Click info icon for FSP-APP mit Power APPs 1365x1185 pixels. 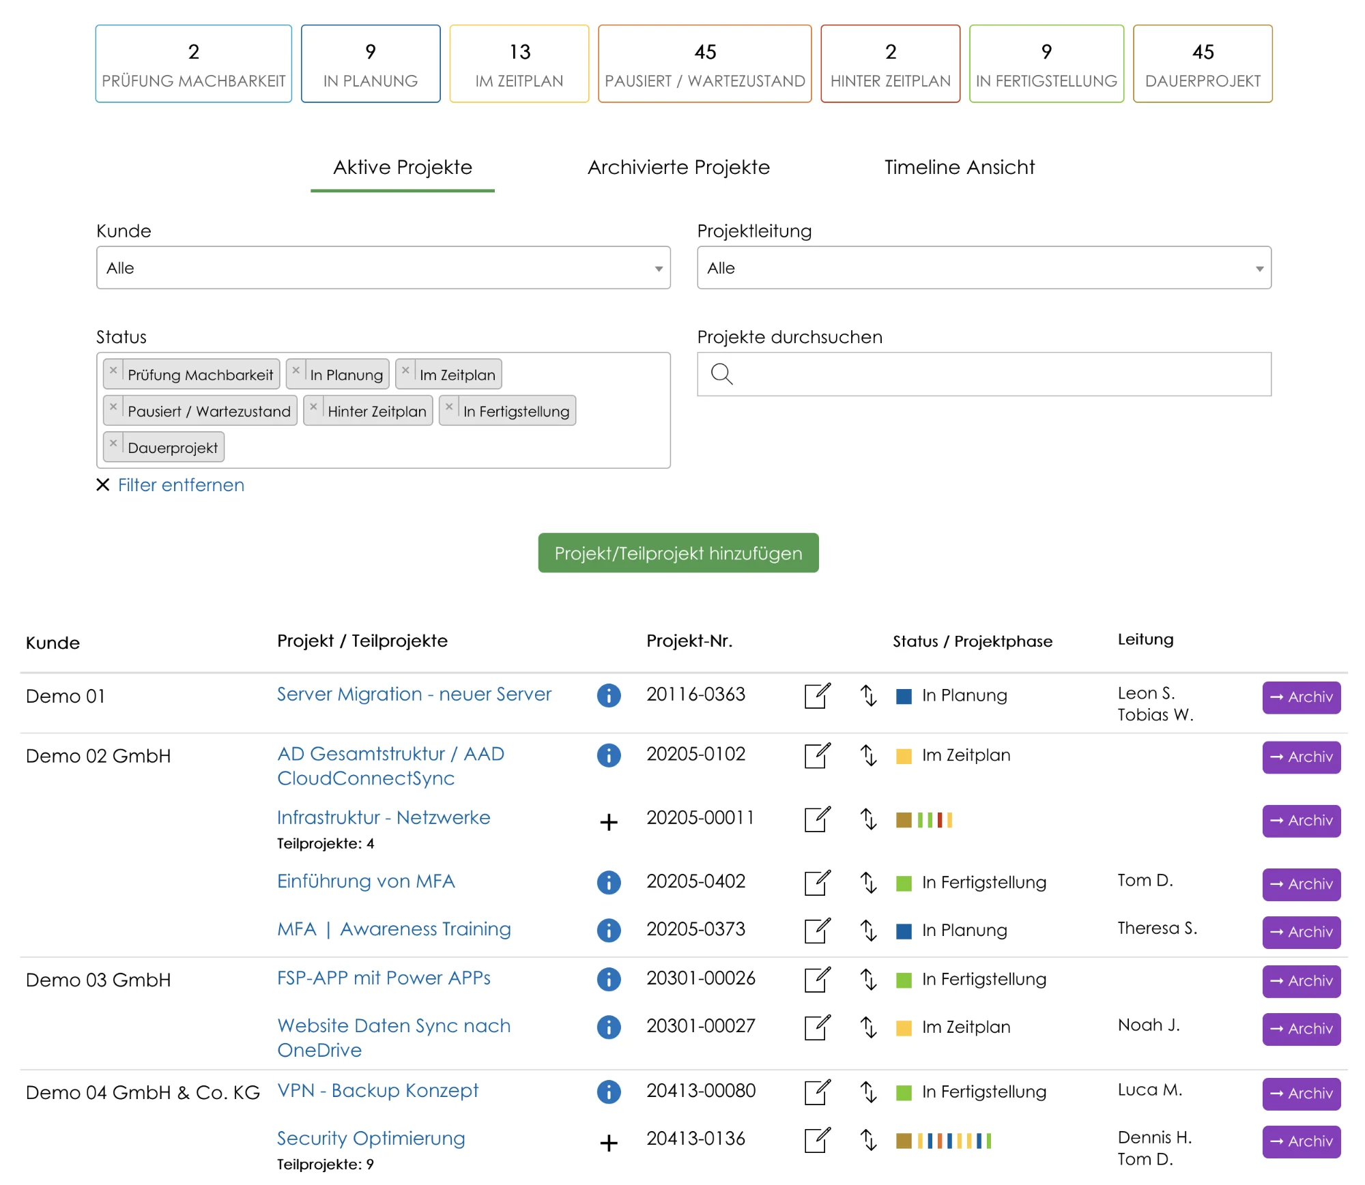coord(608,979)
